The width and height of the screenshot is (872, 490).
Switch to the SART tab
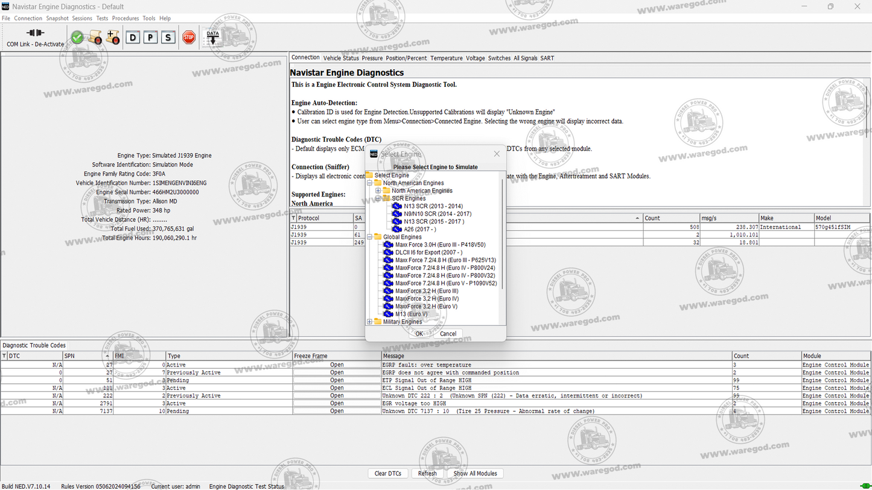547,58
